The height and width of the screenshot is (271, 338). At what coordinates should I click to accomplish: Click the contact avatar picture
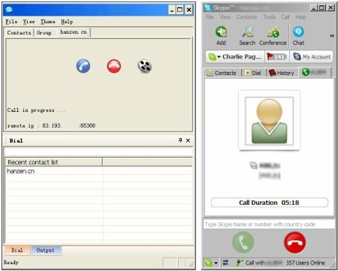click(x=269, y=121)
